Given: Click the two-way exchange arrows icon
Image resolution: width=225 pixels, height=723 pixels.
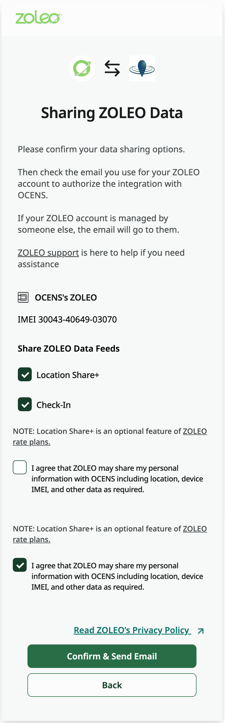Looking at the screenshot, I should coord(112,68).
